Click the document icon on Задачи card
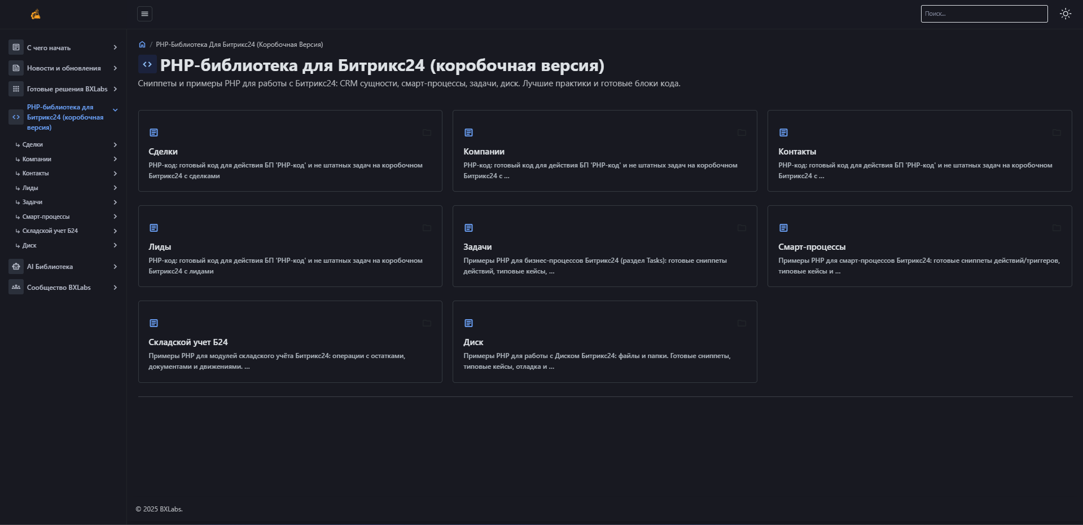Screen dimensions: 1083x525 (468, 228)
